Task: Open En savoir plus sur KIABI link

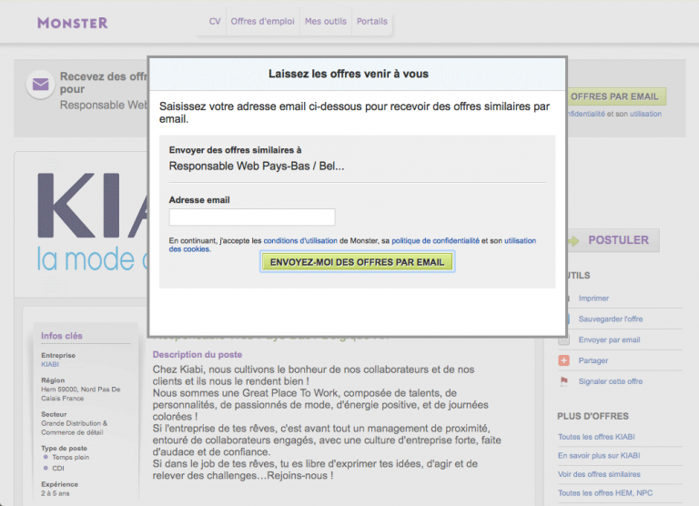Action: pos(599,456)
